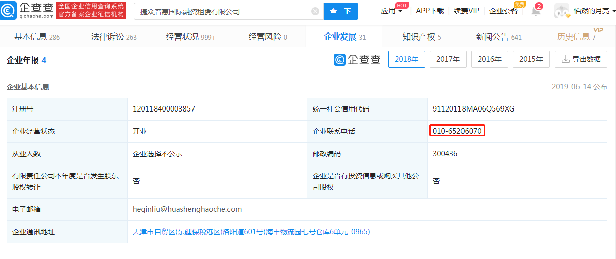Open 知识产权 tab
The width and height of the screenshot is (616, 259).
click(x=421, y=36)
